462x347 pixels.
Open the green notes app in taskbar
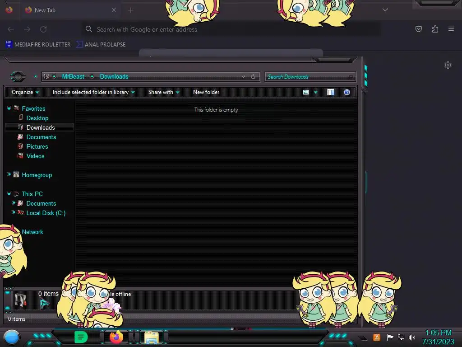81,337
